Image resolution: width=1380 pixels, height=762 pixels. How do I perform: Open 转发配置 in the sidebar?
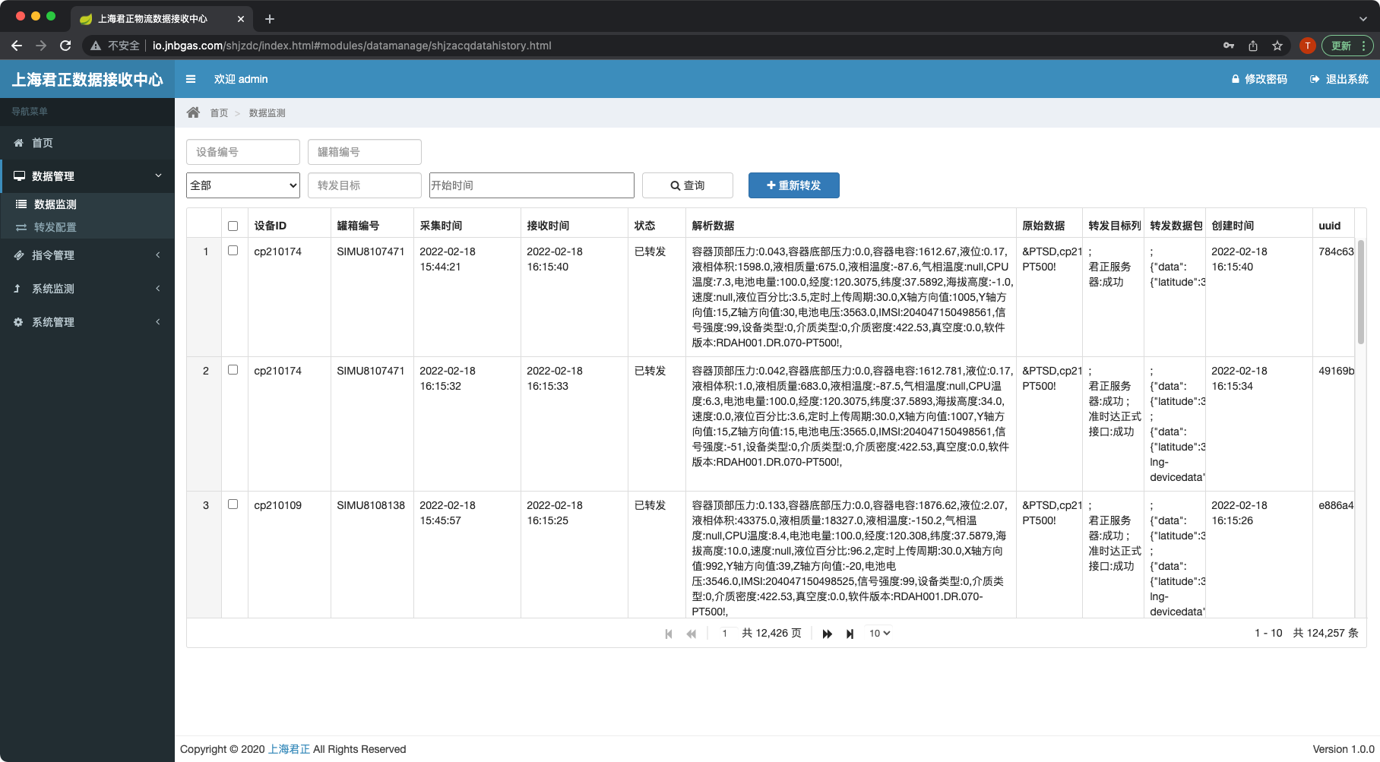[55, 227]
